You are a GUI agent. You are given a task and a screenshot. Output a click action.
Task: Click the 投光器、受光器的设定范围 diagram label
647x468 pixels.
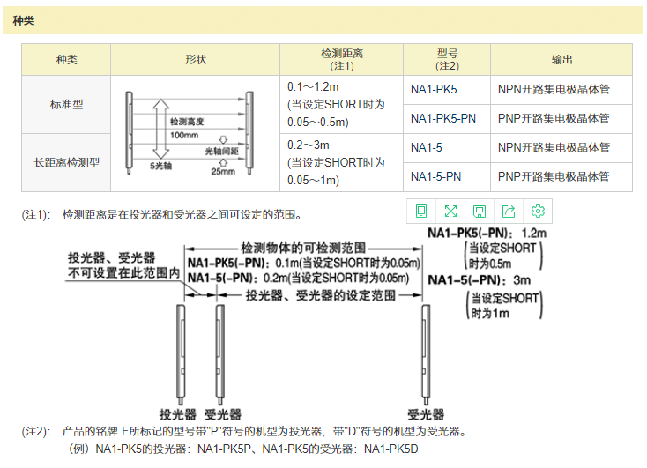pyautogui.click(x=321, y=295)
